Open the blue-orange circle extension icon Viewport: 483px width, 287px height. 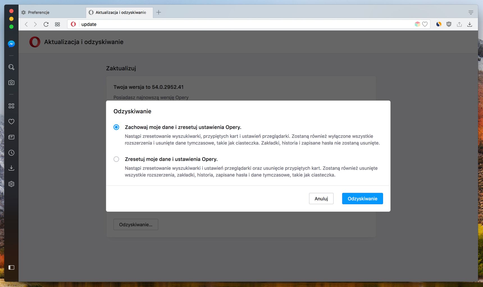click(439, 24)
